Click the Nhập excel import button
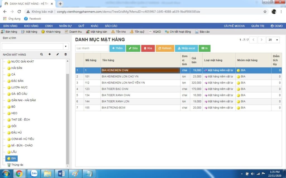Image resolution: width=286 pixels, height=178 pixels. coord(186,48)
